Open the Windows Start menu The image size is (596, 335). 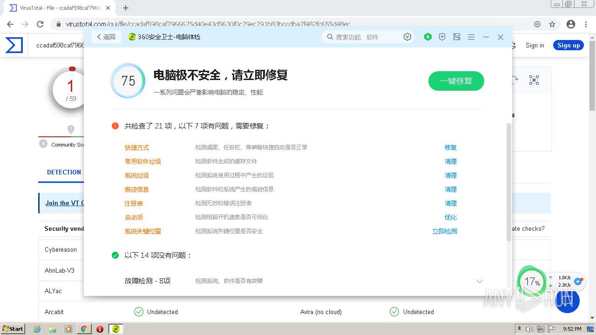coord(13,328)
